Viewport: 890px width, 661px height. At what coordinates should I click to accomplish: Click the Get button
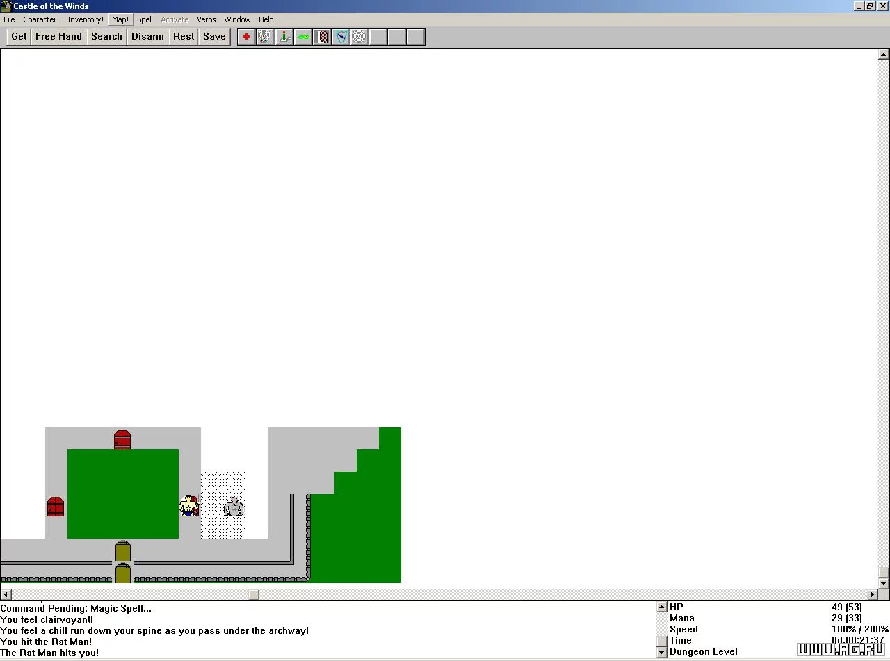tap(19, 37)
